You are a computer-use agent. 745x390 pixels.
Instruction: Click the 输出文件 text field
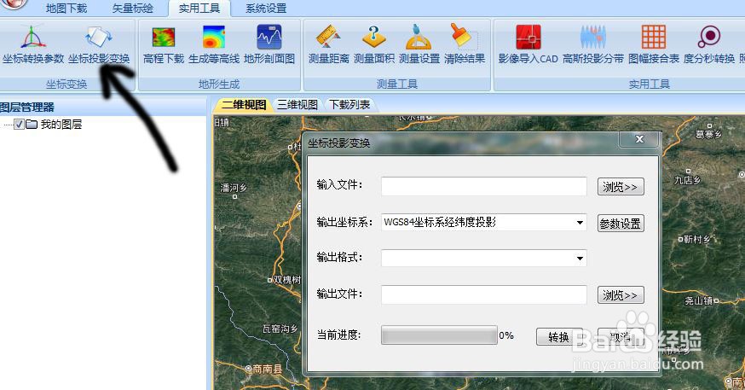point(483,294)
